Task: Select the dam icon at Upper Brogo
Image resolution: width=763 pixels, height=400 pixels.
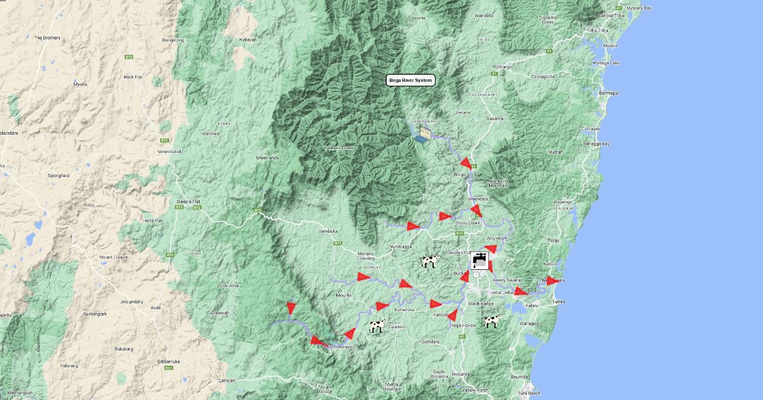Action: pos(422,133)
